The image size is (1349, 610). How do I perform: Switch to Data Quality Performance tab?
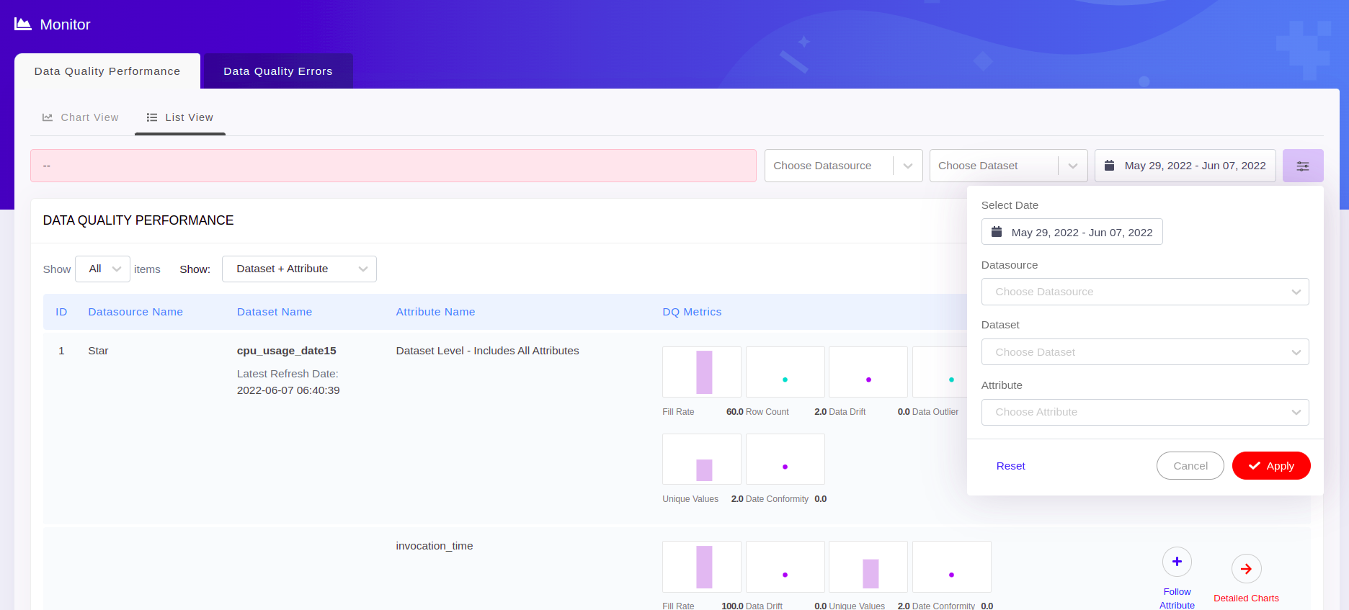click(x=107, y=71)
